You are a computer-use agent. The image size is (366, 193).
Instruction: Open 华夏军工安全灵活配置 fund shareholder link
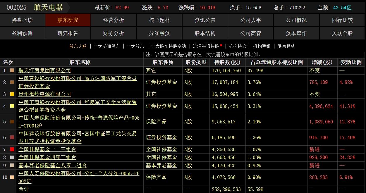78,106
